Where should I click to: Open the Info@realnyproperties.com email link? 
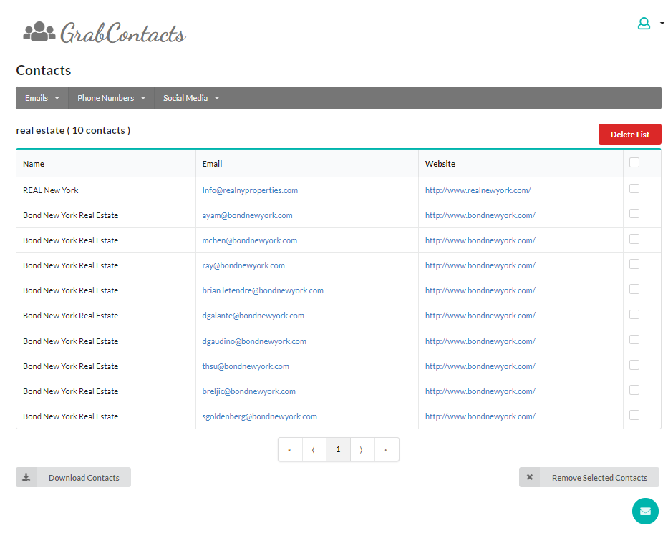coord(250,190)
